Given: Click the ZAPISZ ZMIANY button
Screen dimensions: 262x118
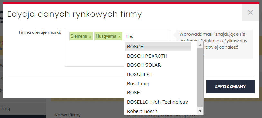Looking at the screenshot, I should click(230, 86).
